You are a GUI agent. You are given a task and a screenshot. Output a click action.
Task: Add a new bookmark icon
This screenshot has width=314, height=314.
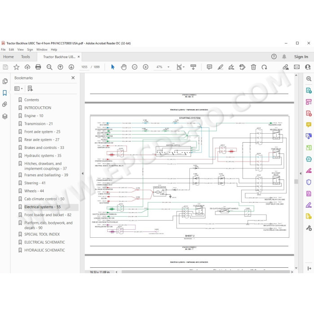tap(30, 88)
